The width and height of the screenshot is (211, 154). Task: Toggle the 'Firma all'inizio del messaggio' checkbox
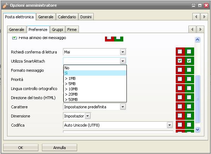coord(14,38)
